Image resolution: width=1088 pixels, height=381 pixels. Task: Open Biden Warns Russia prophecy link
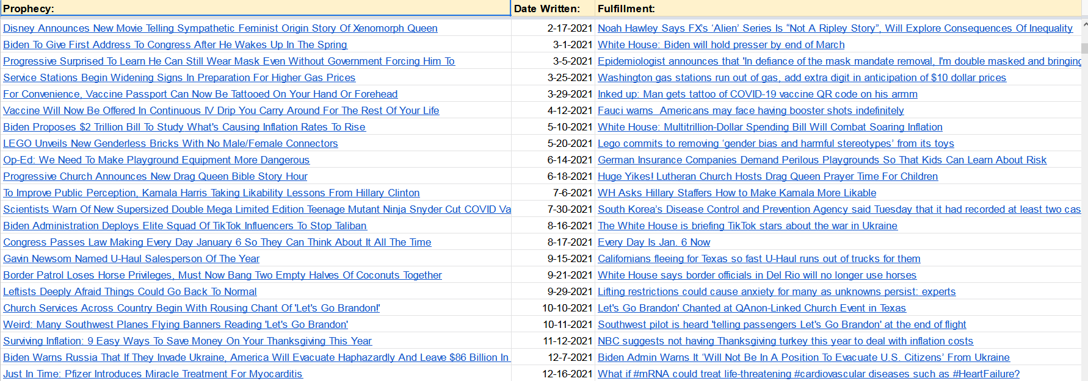256,357
